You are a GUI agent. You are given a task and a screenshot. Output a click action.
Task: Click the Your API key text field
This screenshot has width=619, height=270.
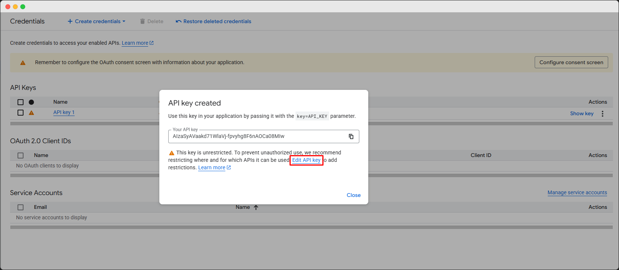click(x=263, y=136)
